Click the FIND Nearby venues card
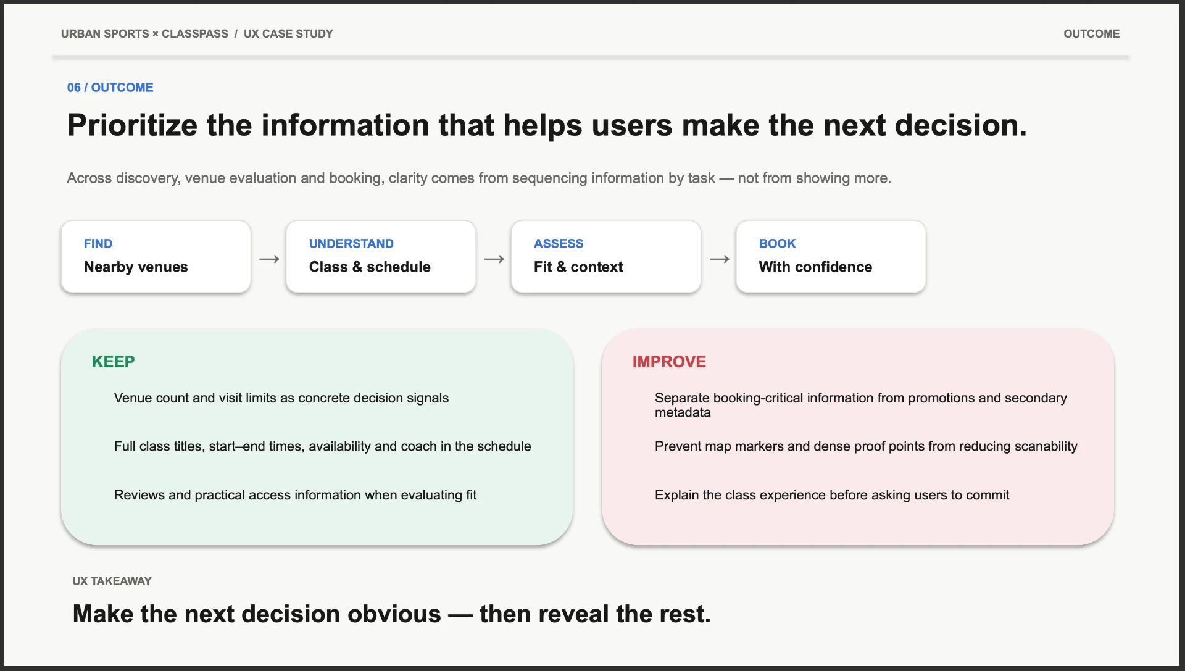Viewport: 1185px width, 671px height. (156, 257)
